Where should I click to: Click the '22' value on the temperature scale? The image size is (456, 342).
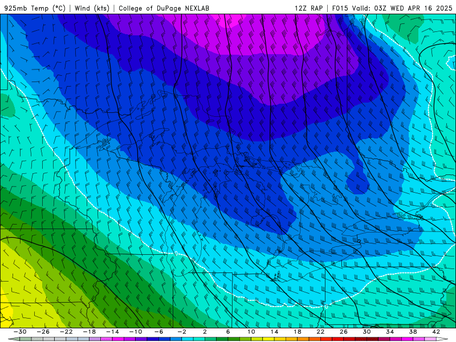[x=320, y=332]
